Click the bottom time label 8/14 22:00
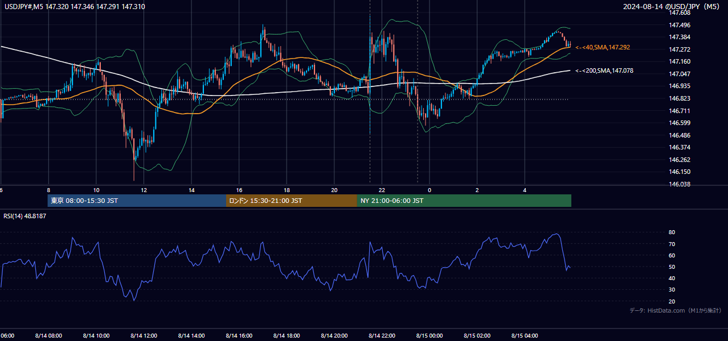 [x=382, y=336]
